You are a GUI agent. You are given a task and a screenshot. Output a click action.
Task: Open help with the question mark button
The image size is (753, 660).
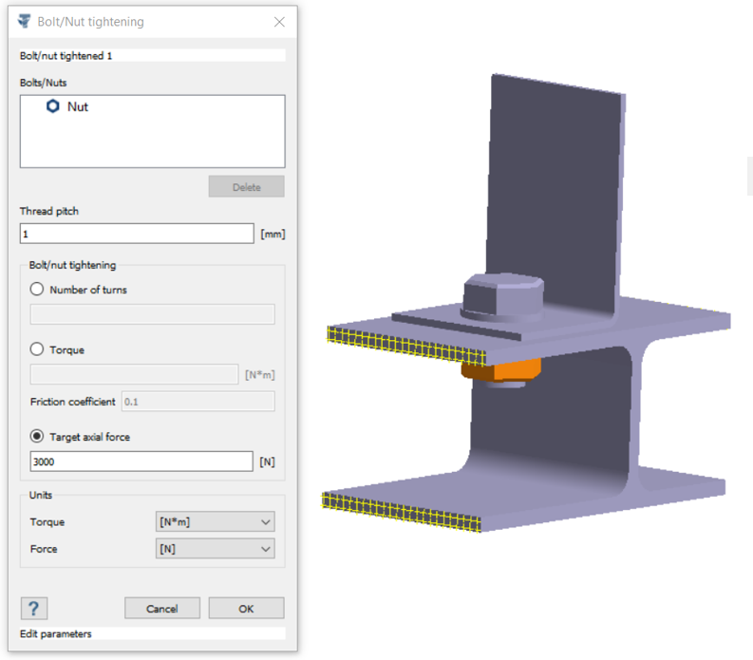[33, 609]
